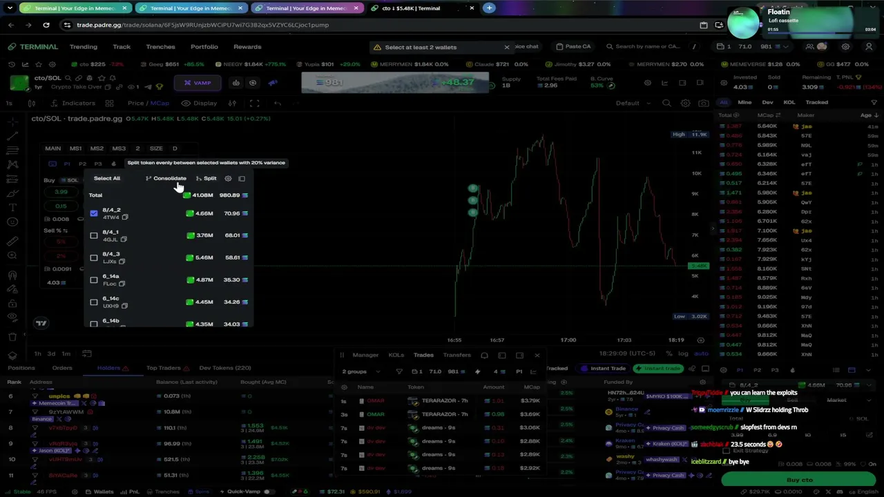The image size is (884, 497).
Task: Click the TradingView logo
Action: point(41,323)
